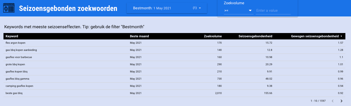Sort table by Beste maand header
This screenshot has height=106, width=351.
(139, 36)
